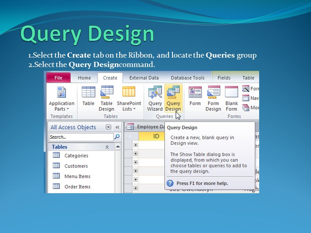Expand the second record's plus sign
Viewport: 311px width, 233px height.
pyautogui.click(x=136, y=153)
